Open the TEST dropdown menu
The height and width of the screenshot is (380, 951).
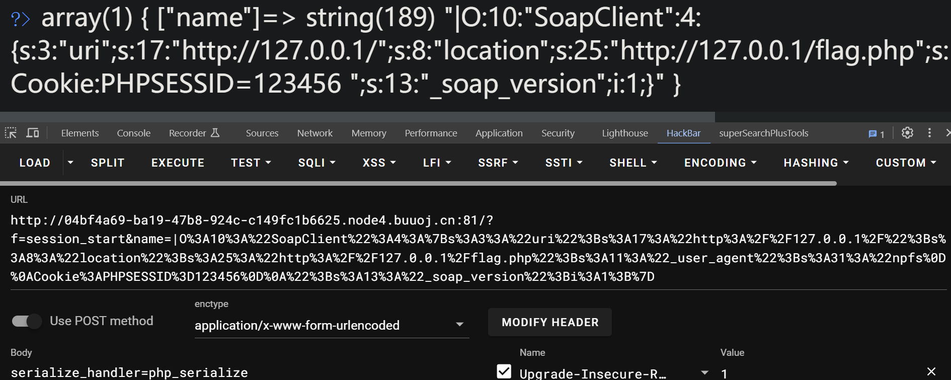pos(251,163)
